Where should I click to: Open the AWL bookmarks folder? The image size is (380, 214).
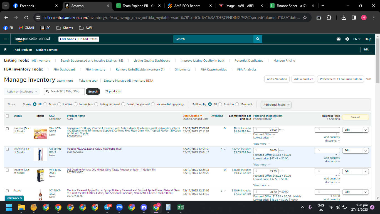[x=86, y=28]
